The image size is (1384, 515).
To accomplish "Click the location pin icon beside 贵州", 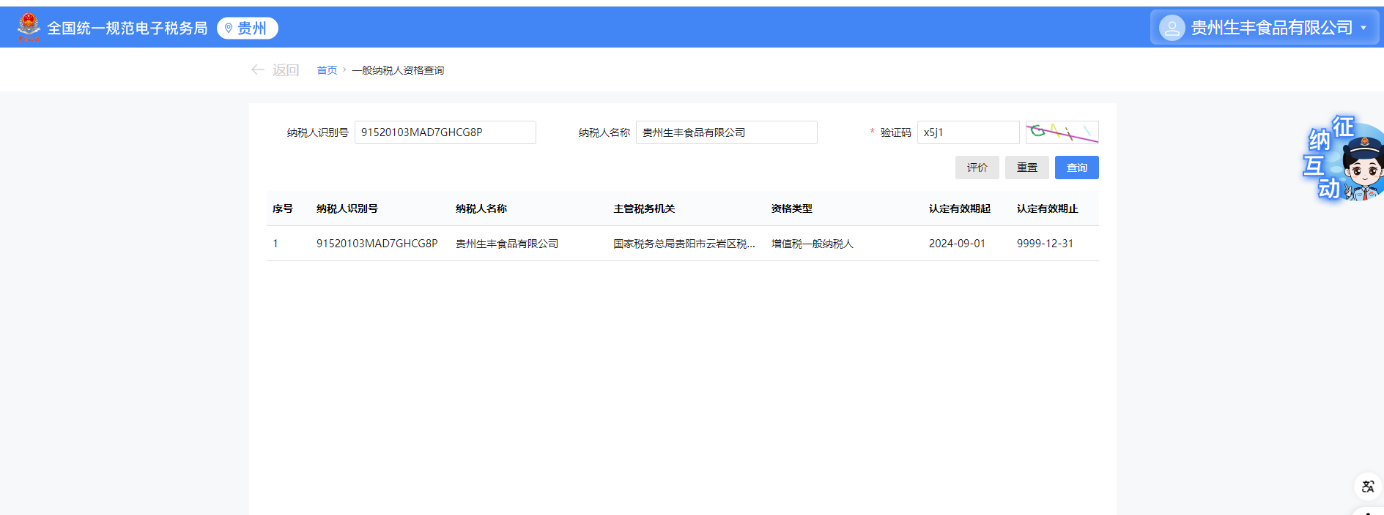I will click(229, 28).
